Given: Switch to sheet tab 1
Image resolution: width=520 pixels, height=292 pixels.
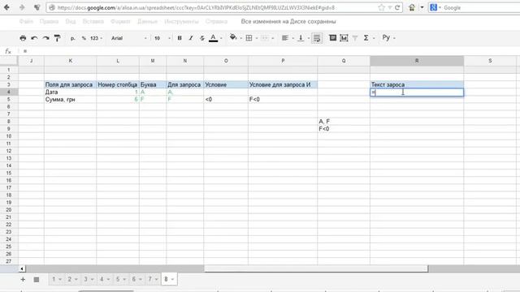Looking at the screenshot, I should 54,279.
